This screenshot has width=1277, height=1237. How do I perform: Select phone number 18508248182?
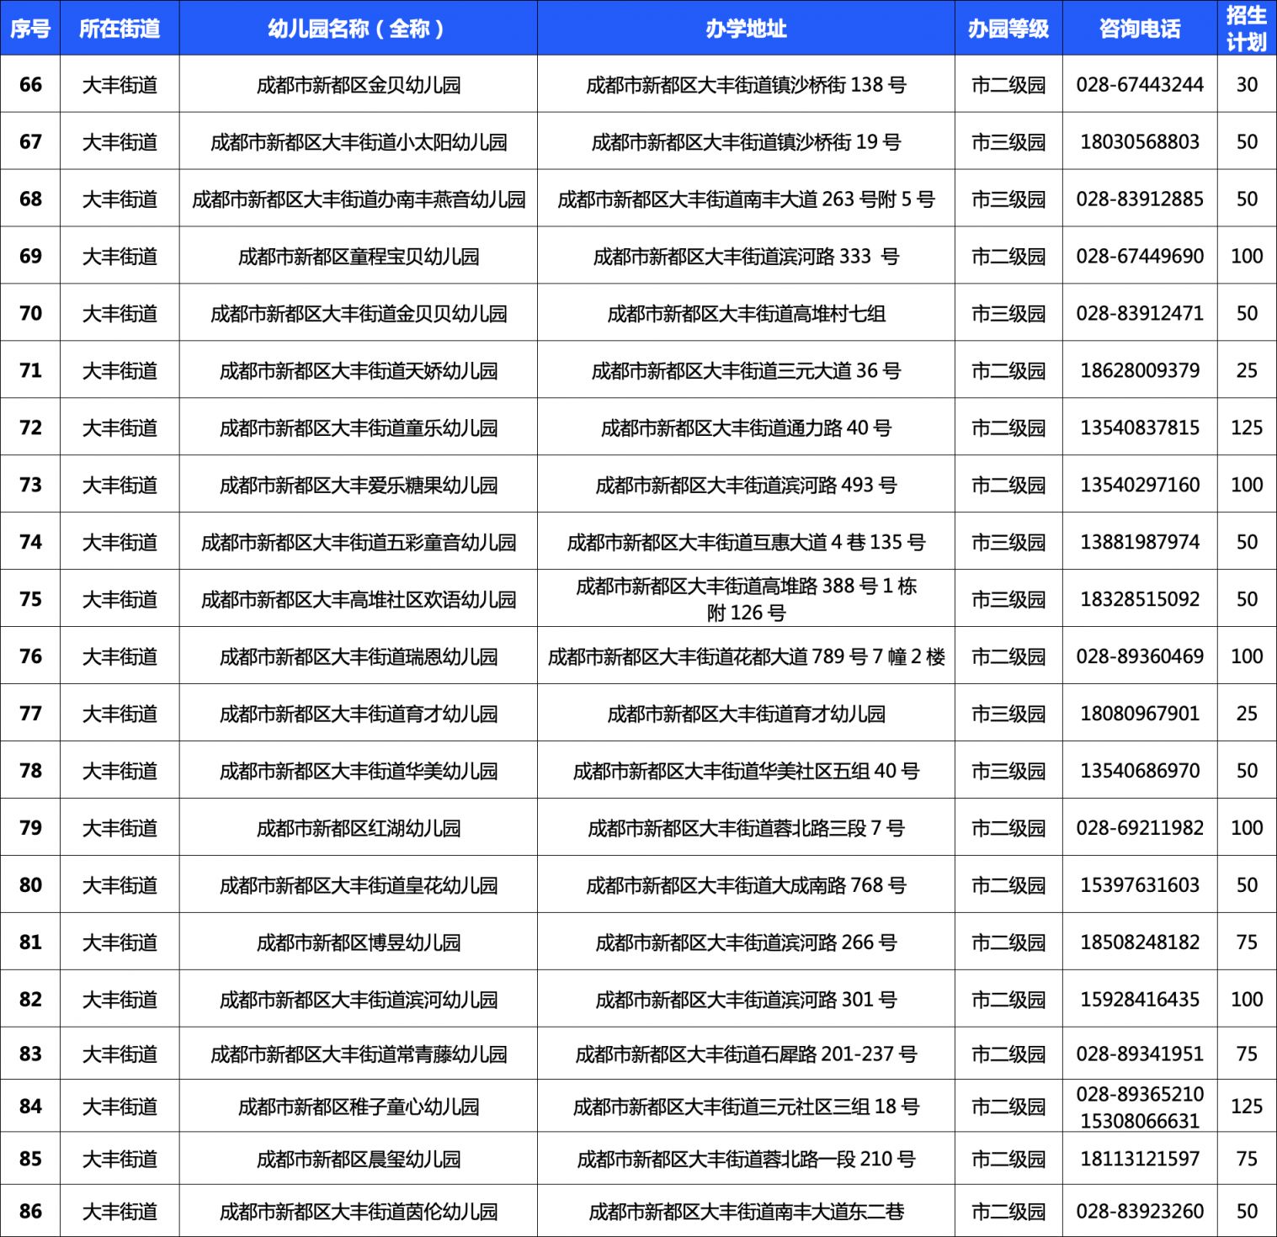pos(1140,943)
